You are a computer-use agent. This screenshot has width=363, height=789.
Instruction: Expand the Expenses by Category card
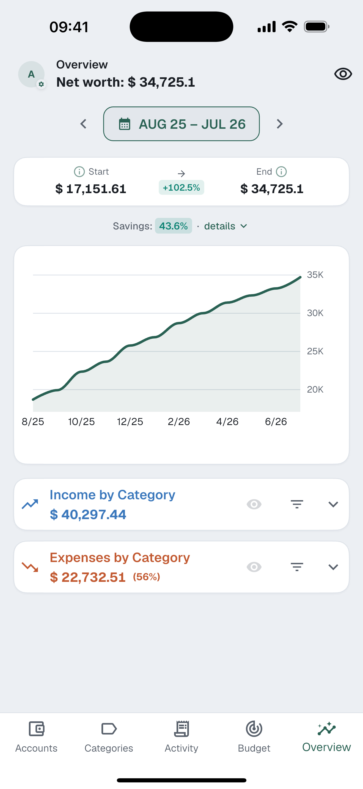[333, 567]
